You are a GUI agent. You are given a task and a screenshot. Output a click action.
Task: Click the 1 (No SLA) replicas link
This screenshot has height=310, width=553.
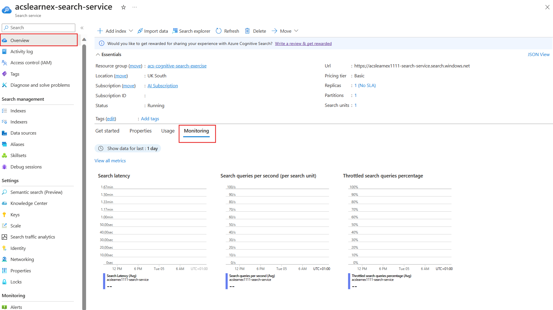tap(365, 85)
